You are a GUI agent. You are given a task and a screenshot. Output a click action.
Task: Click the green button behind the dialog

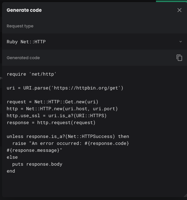[x=171, y=1]
